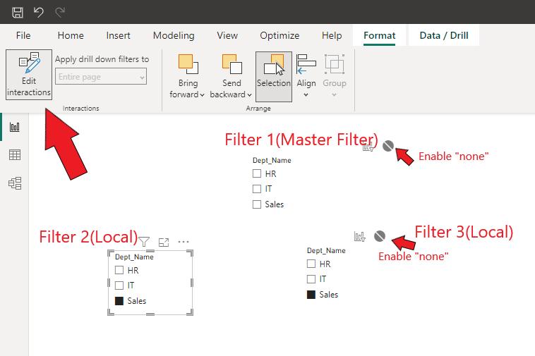Check HR in the Filter 3 slicer

point(311,264)
